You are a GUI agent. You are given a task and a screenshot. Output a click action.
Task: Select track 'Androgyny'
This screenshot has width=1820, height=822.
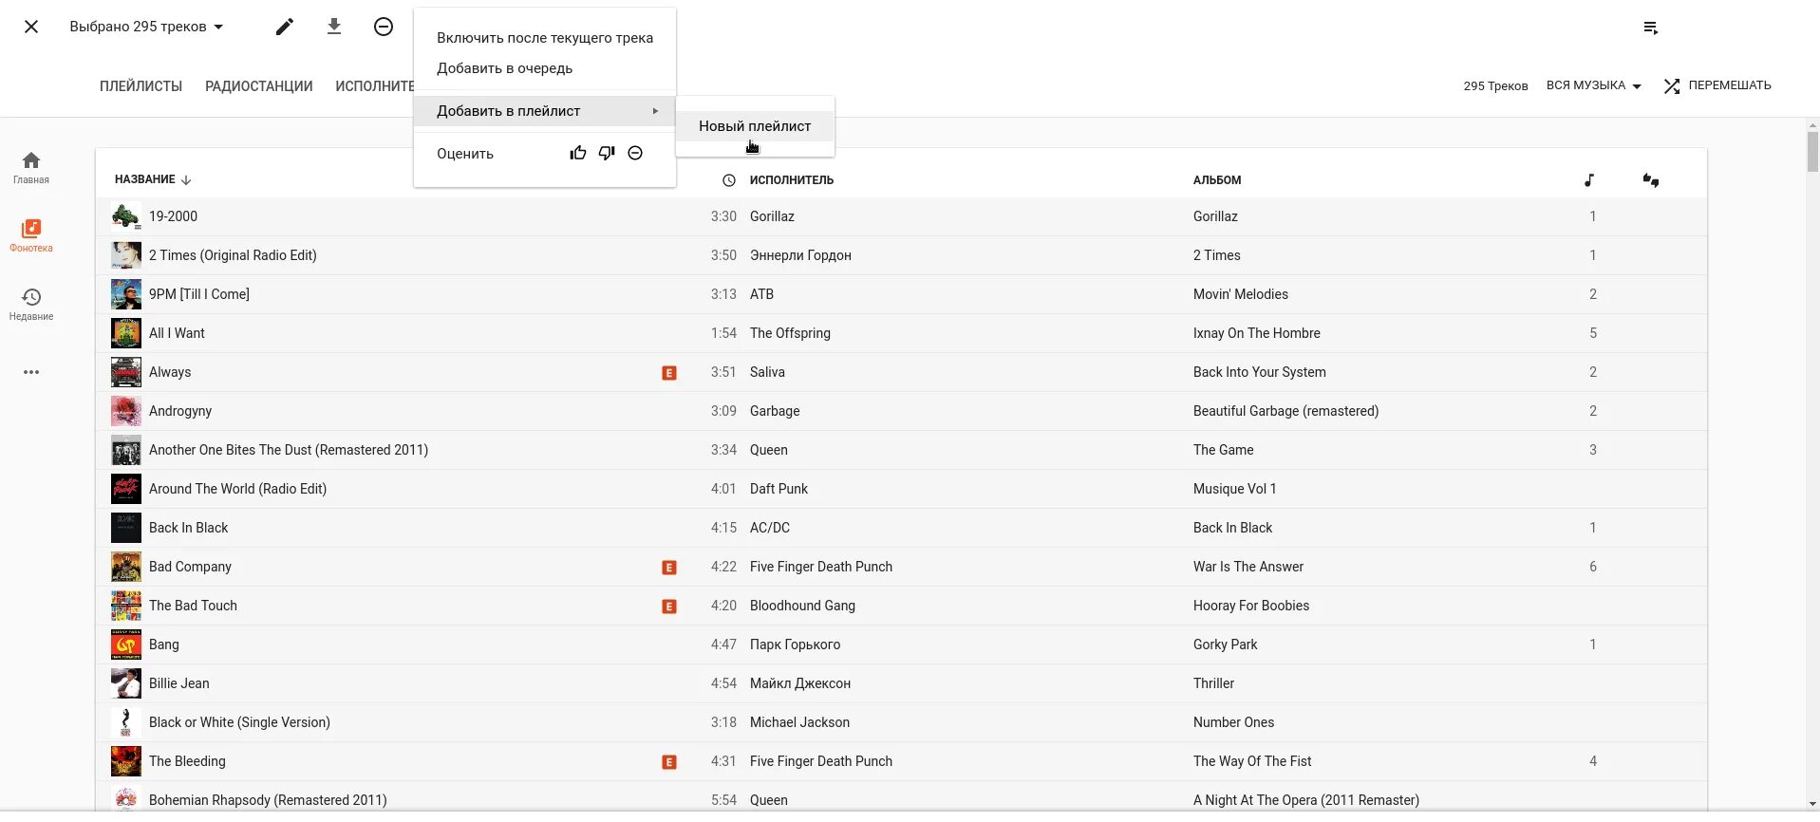pyautogui.click(x=180, y=411)
